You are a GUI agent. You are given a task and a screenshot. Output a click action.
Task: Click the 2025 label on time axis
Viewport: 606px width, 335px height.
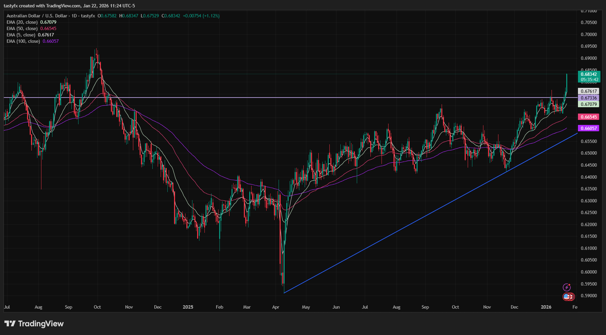point(188,307)
